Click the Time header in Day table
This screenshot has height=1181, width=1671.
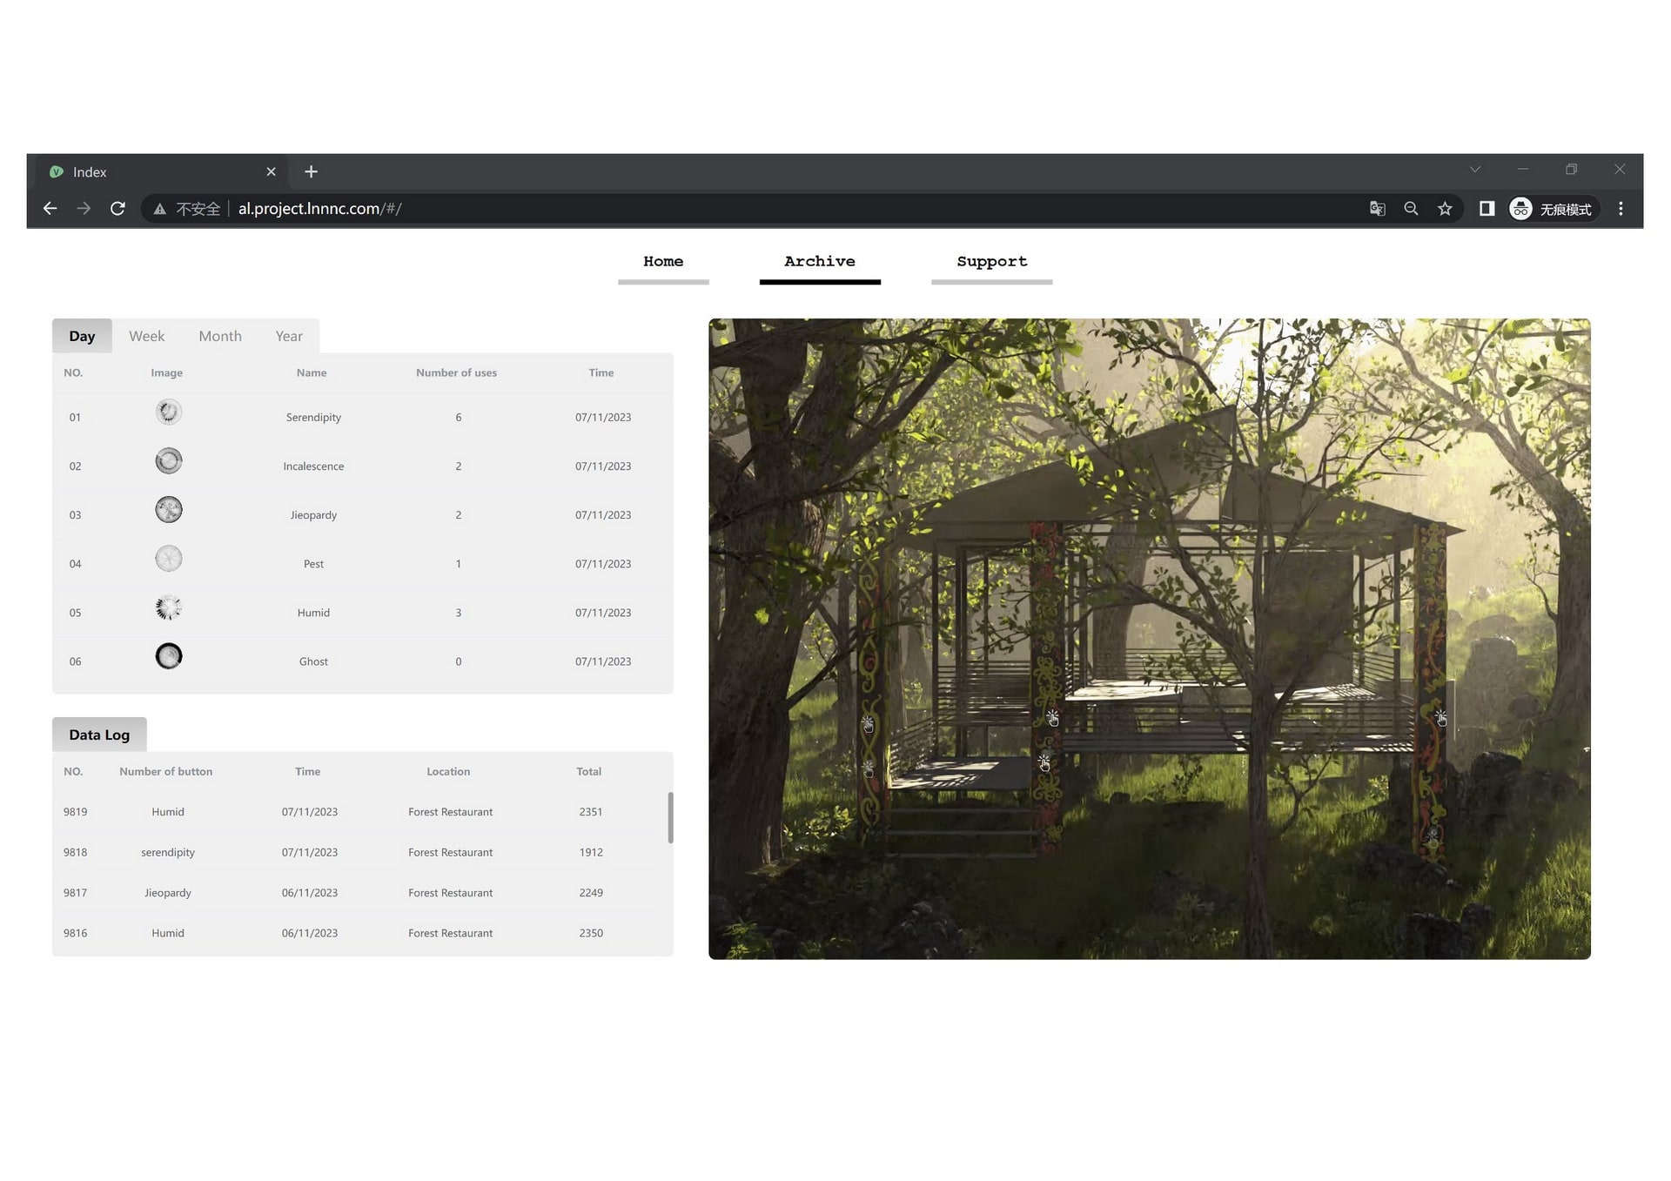click(601, 372)
